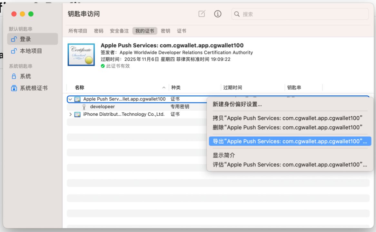Focus the 搜索 search field

300,14
